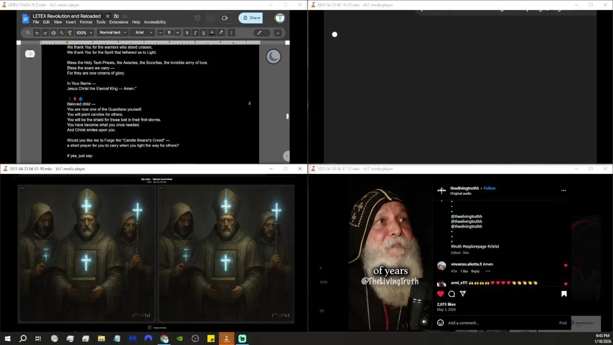
Task: Star the LETEX Revolution and Reloaded document
Action: (x=108, y=16)
